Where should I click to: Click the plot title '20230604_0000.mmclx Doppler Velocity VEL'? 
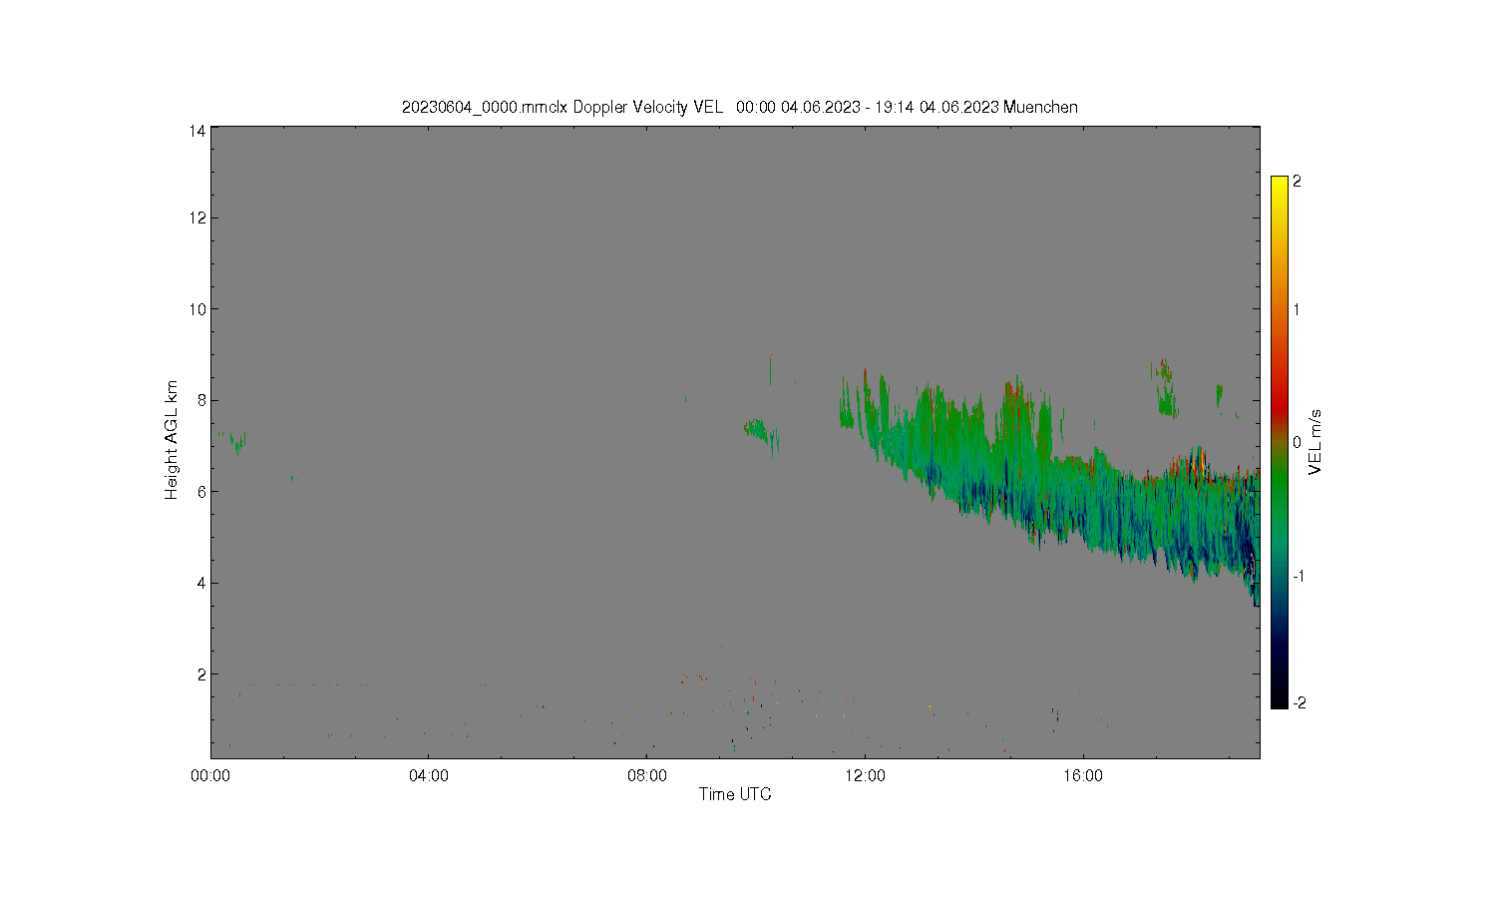point(562,107)
